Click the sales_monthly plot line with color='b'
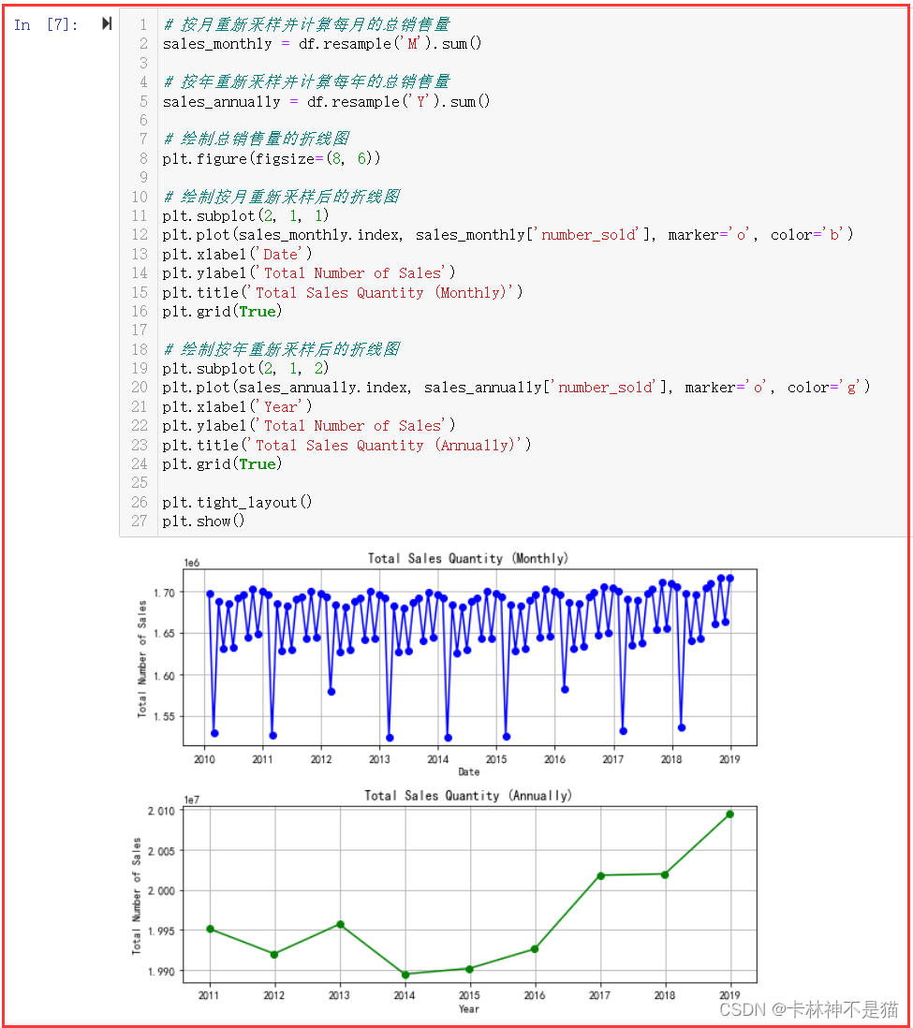 [508, 235]
